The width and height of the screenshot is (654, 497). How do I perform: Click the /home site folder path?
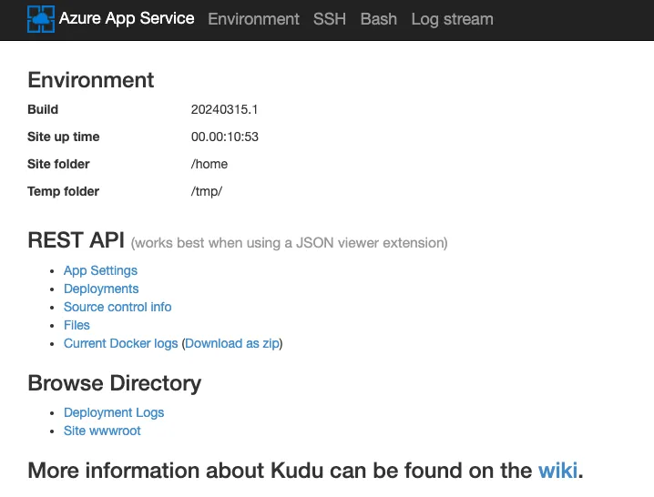pos(209,164)
